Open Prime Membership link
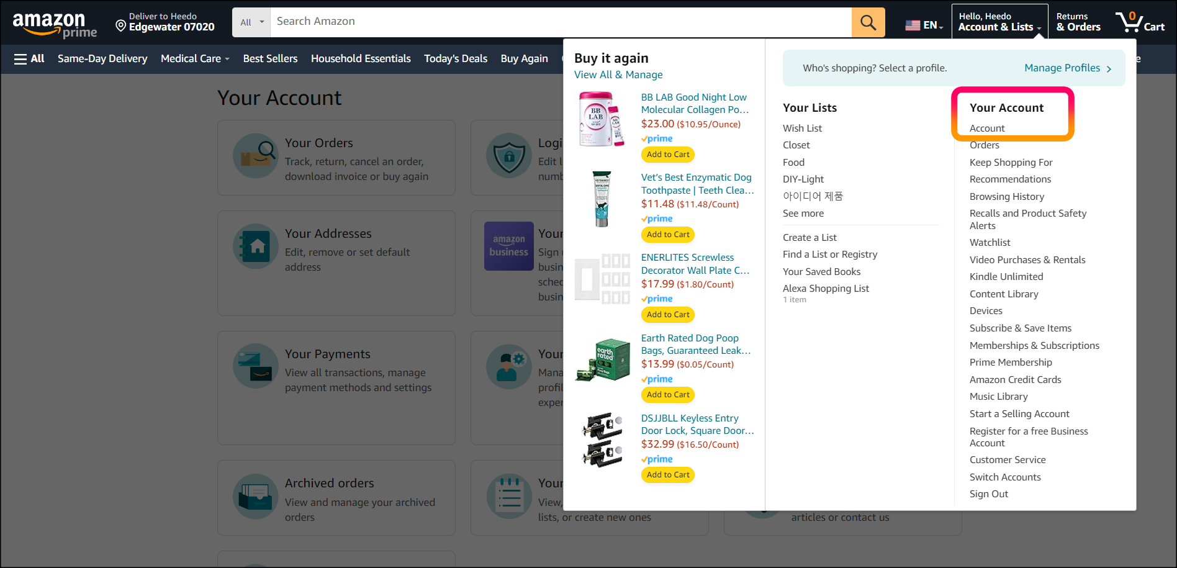1177x568 pixels. [x=1011, y=362]
